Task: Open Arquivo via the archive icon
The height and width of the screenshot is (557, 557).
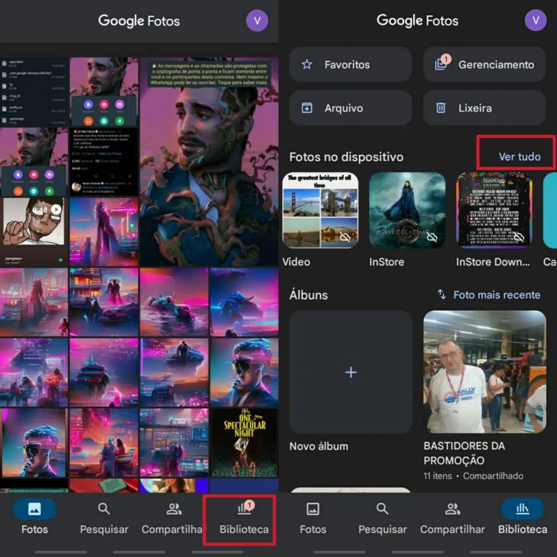Action: coord(306,108)
